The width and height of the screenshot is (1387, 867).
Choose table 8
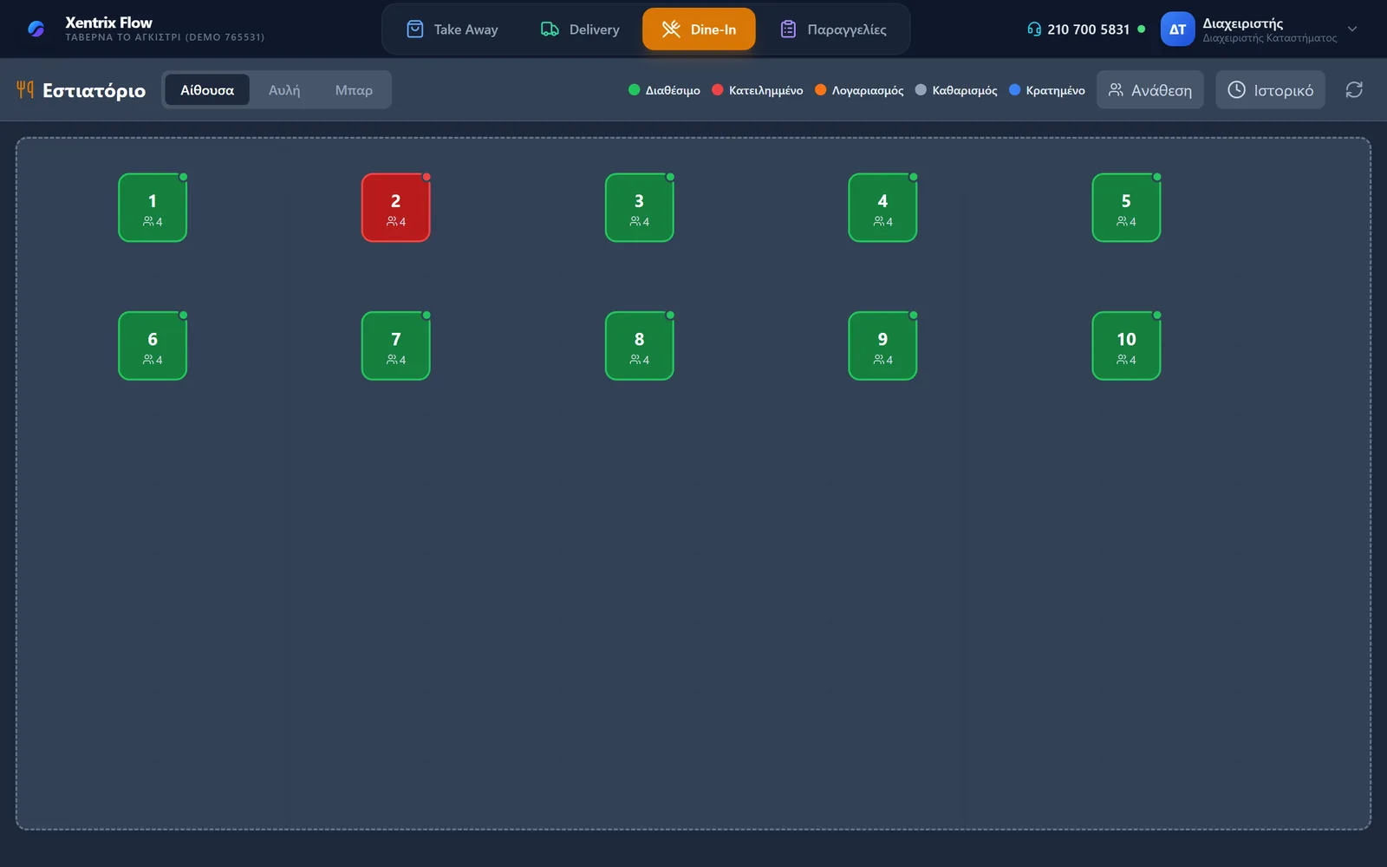[x=640, y=346]
